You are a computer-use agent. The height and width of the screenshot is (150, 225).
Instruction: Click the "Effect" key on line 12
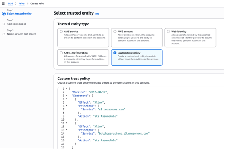[84, 126]
